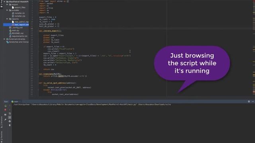Image resolution: width=255 pixels, height=143 pixels.
Task: Select installer.sh file
Action: [20, 13]
